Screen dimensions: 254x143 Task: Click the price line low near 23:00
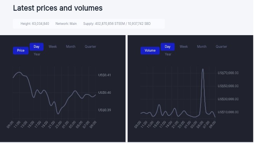click(58, 114)
